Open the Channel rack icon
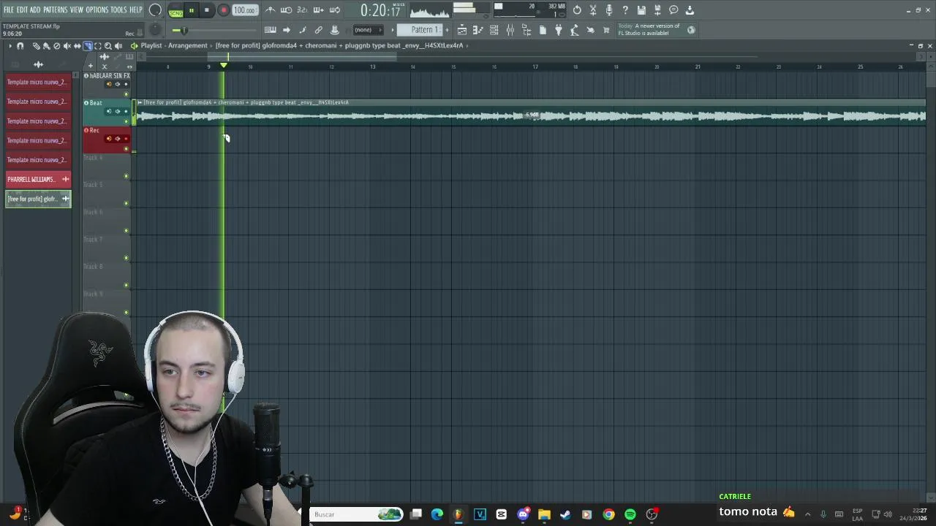The image size is (936, 526). click(x=494, y=30)
